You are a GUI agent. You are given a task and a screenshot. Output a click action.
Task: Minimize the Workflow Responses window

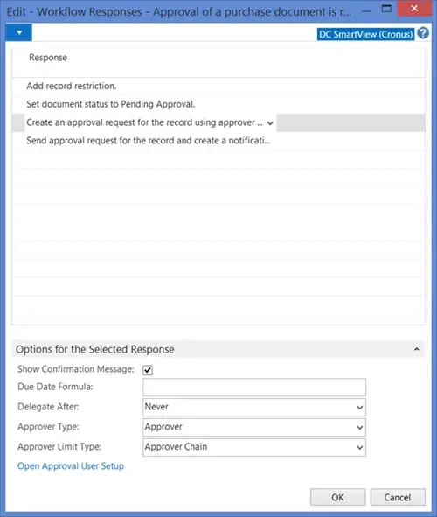pos(366,10)
